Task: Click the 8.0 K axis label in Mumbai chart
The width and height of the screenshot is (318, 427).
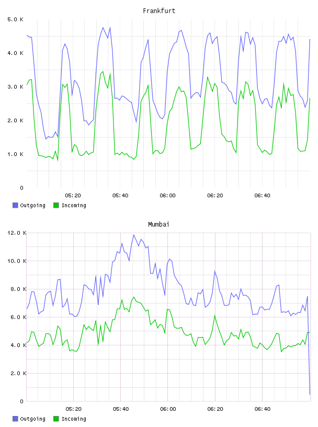Action: click(x=18, y=289)
